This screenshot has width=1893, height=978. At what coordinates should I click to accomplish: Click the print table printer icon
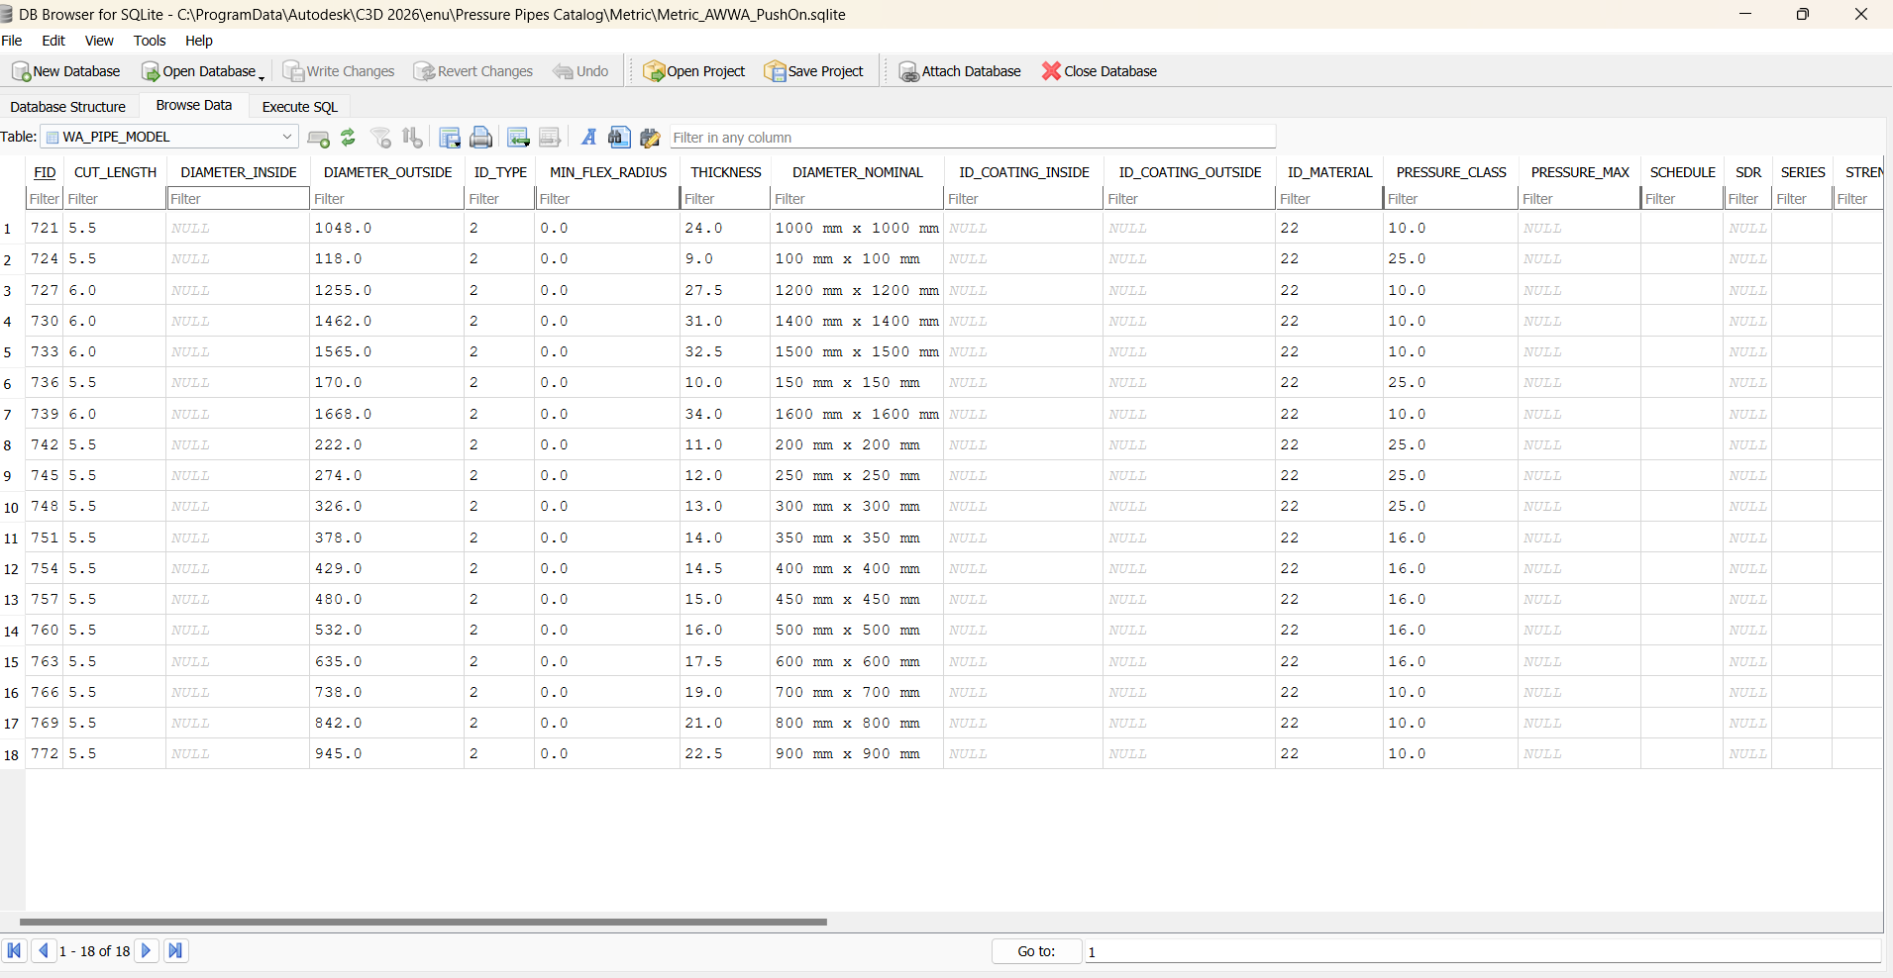481,138
